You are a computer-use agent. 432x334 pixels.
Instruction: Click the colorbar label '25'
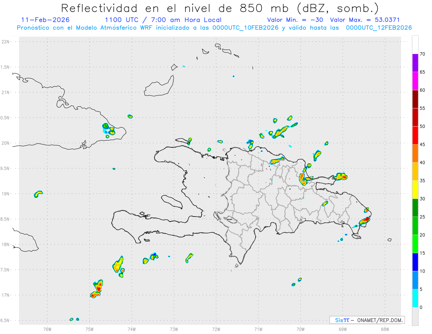(x=423, y=217)
